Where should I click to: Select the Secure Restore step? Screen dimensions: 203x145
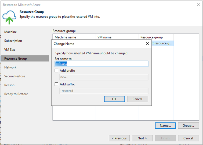pyautogui.click(x=15, y=76)
